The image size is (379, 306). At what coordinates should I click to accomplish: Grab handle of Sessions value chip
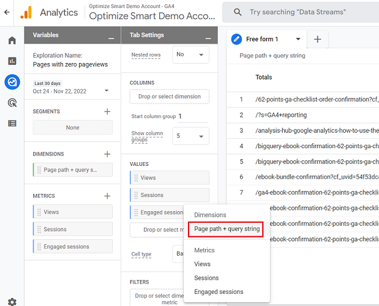point(136,195)
